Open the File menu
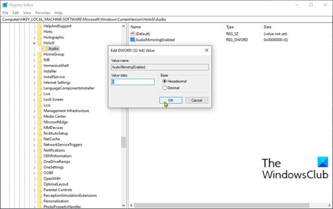The image size is (333, 209). 5,13
